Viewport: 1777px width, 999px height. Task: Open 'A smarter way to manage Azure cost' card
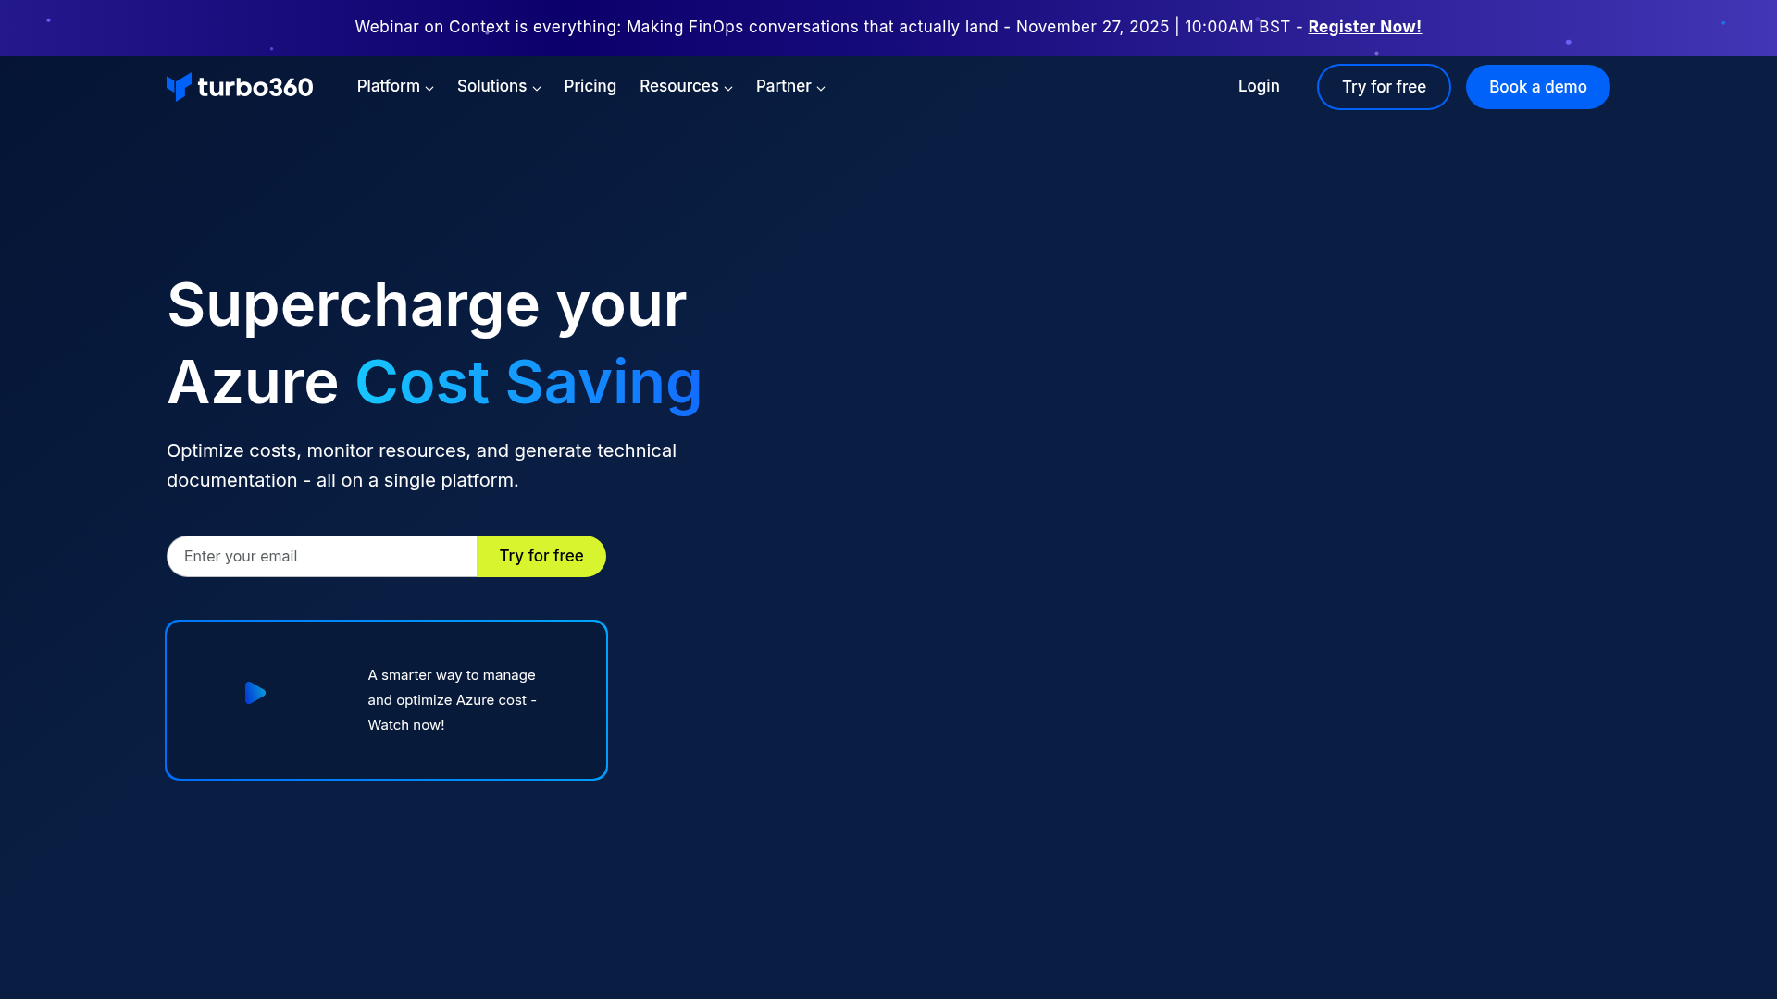pyautogui.click(x=386, y=699)
